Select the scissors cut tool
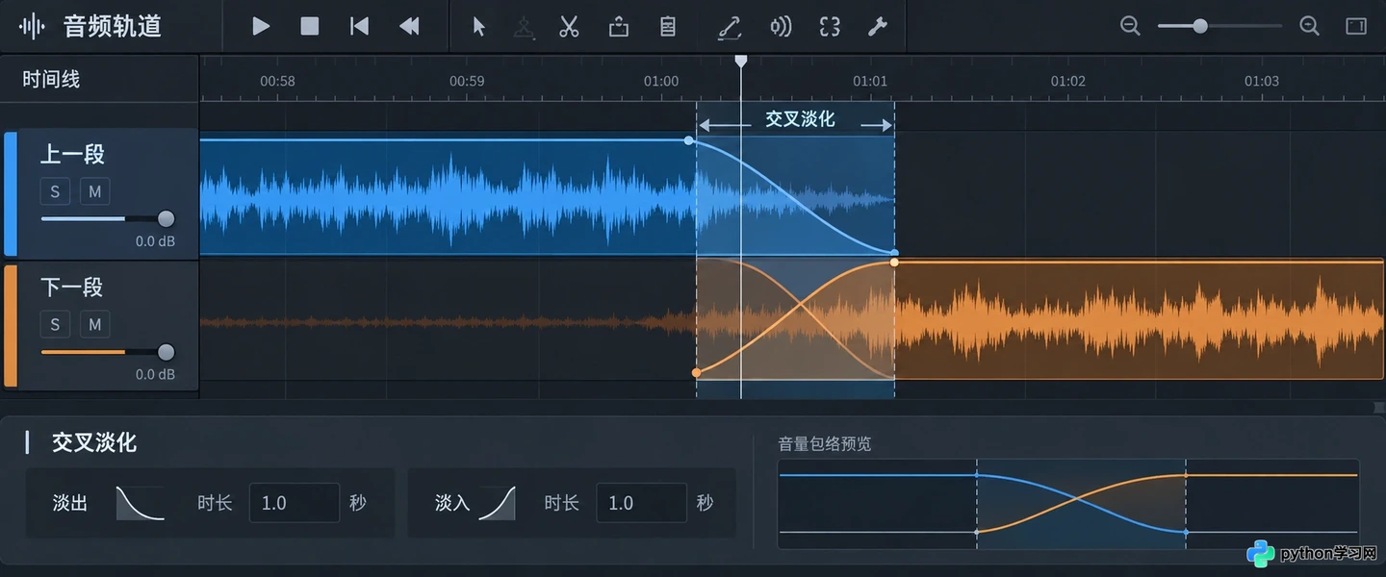The height and width of the screenshot is (577, 1386). point(569,26)
